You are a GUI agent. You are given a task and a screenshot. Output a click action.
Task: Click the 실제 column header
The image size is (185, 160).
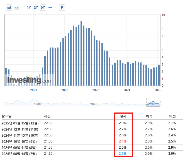pos(123,116)
